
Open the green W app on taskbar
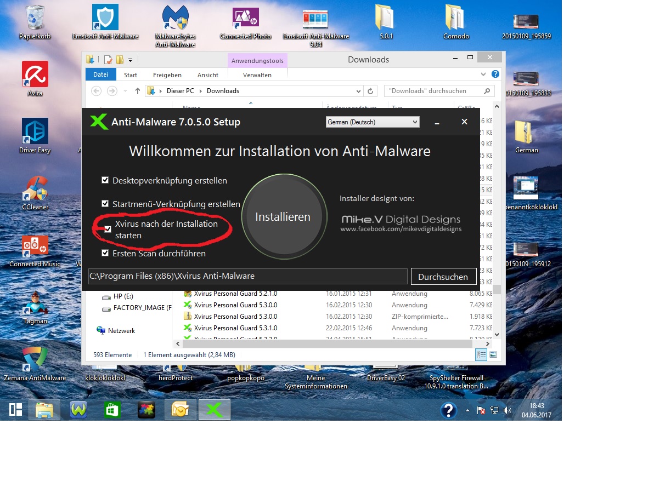78,410
